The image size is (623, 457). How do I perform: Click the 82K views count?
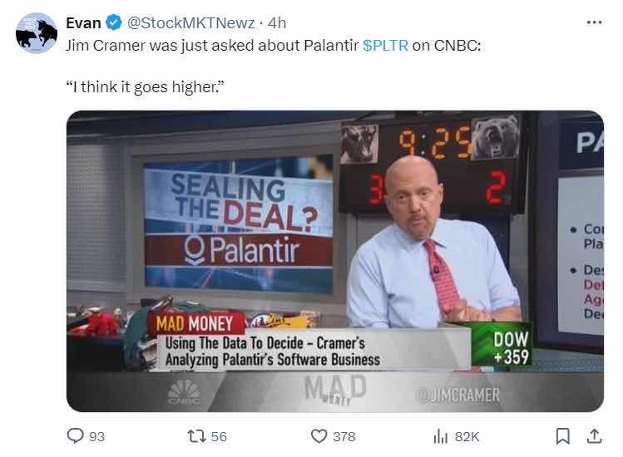coord(467,437)
